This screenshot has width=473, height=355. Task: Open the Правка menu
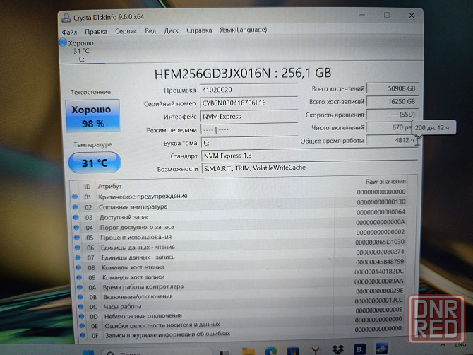click(x=96, y=31)
